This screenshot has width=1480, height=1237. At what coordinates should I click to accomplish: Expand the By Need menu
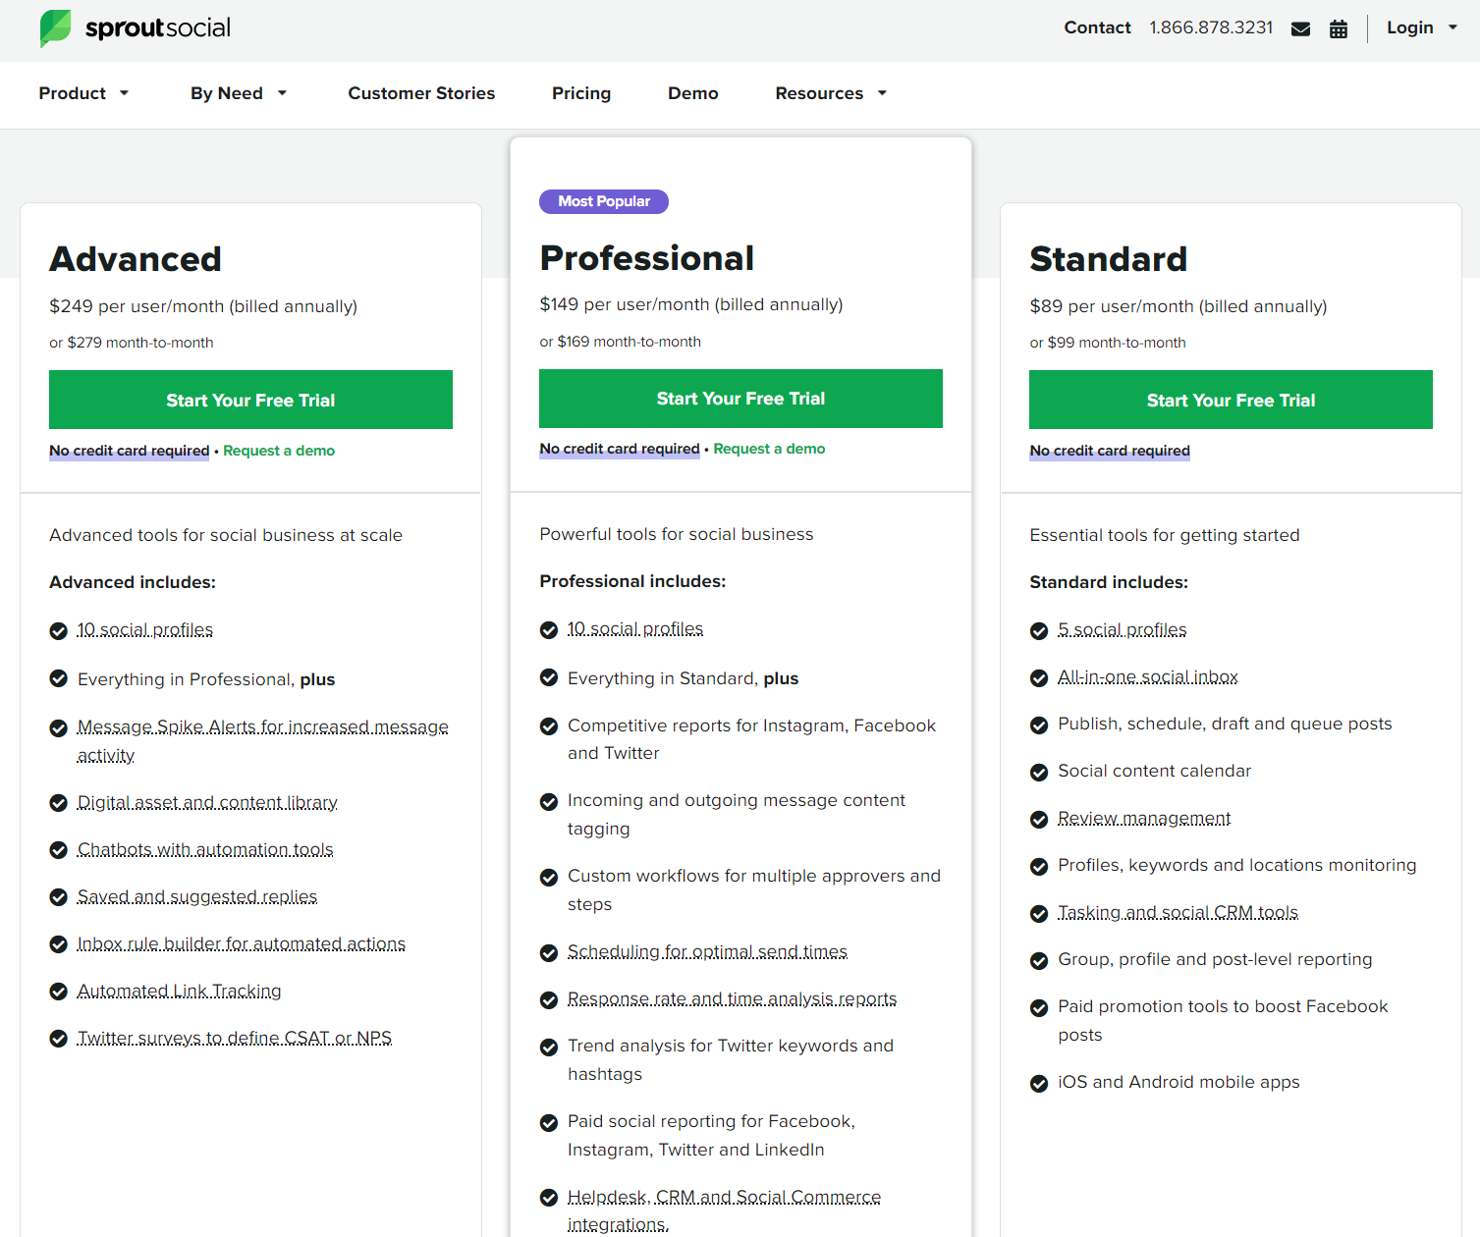[239, 93]
